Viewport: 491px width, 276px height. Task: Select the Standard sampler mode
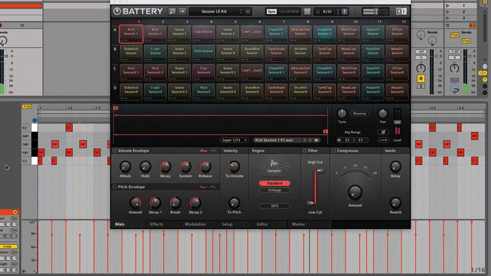[x=274, y=183]
